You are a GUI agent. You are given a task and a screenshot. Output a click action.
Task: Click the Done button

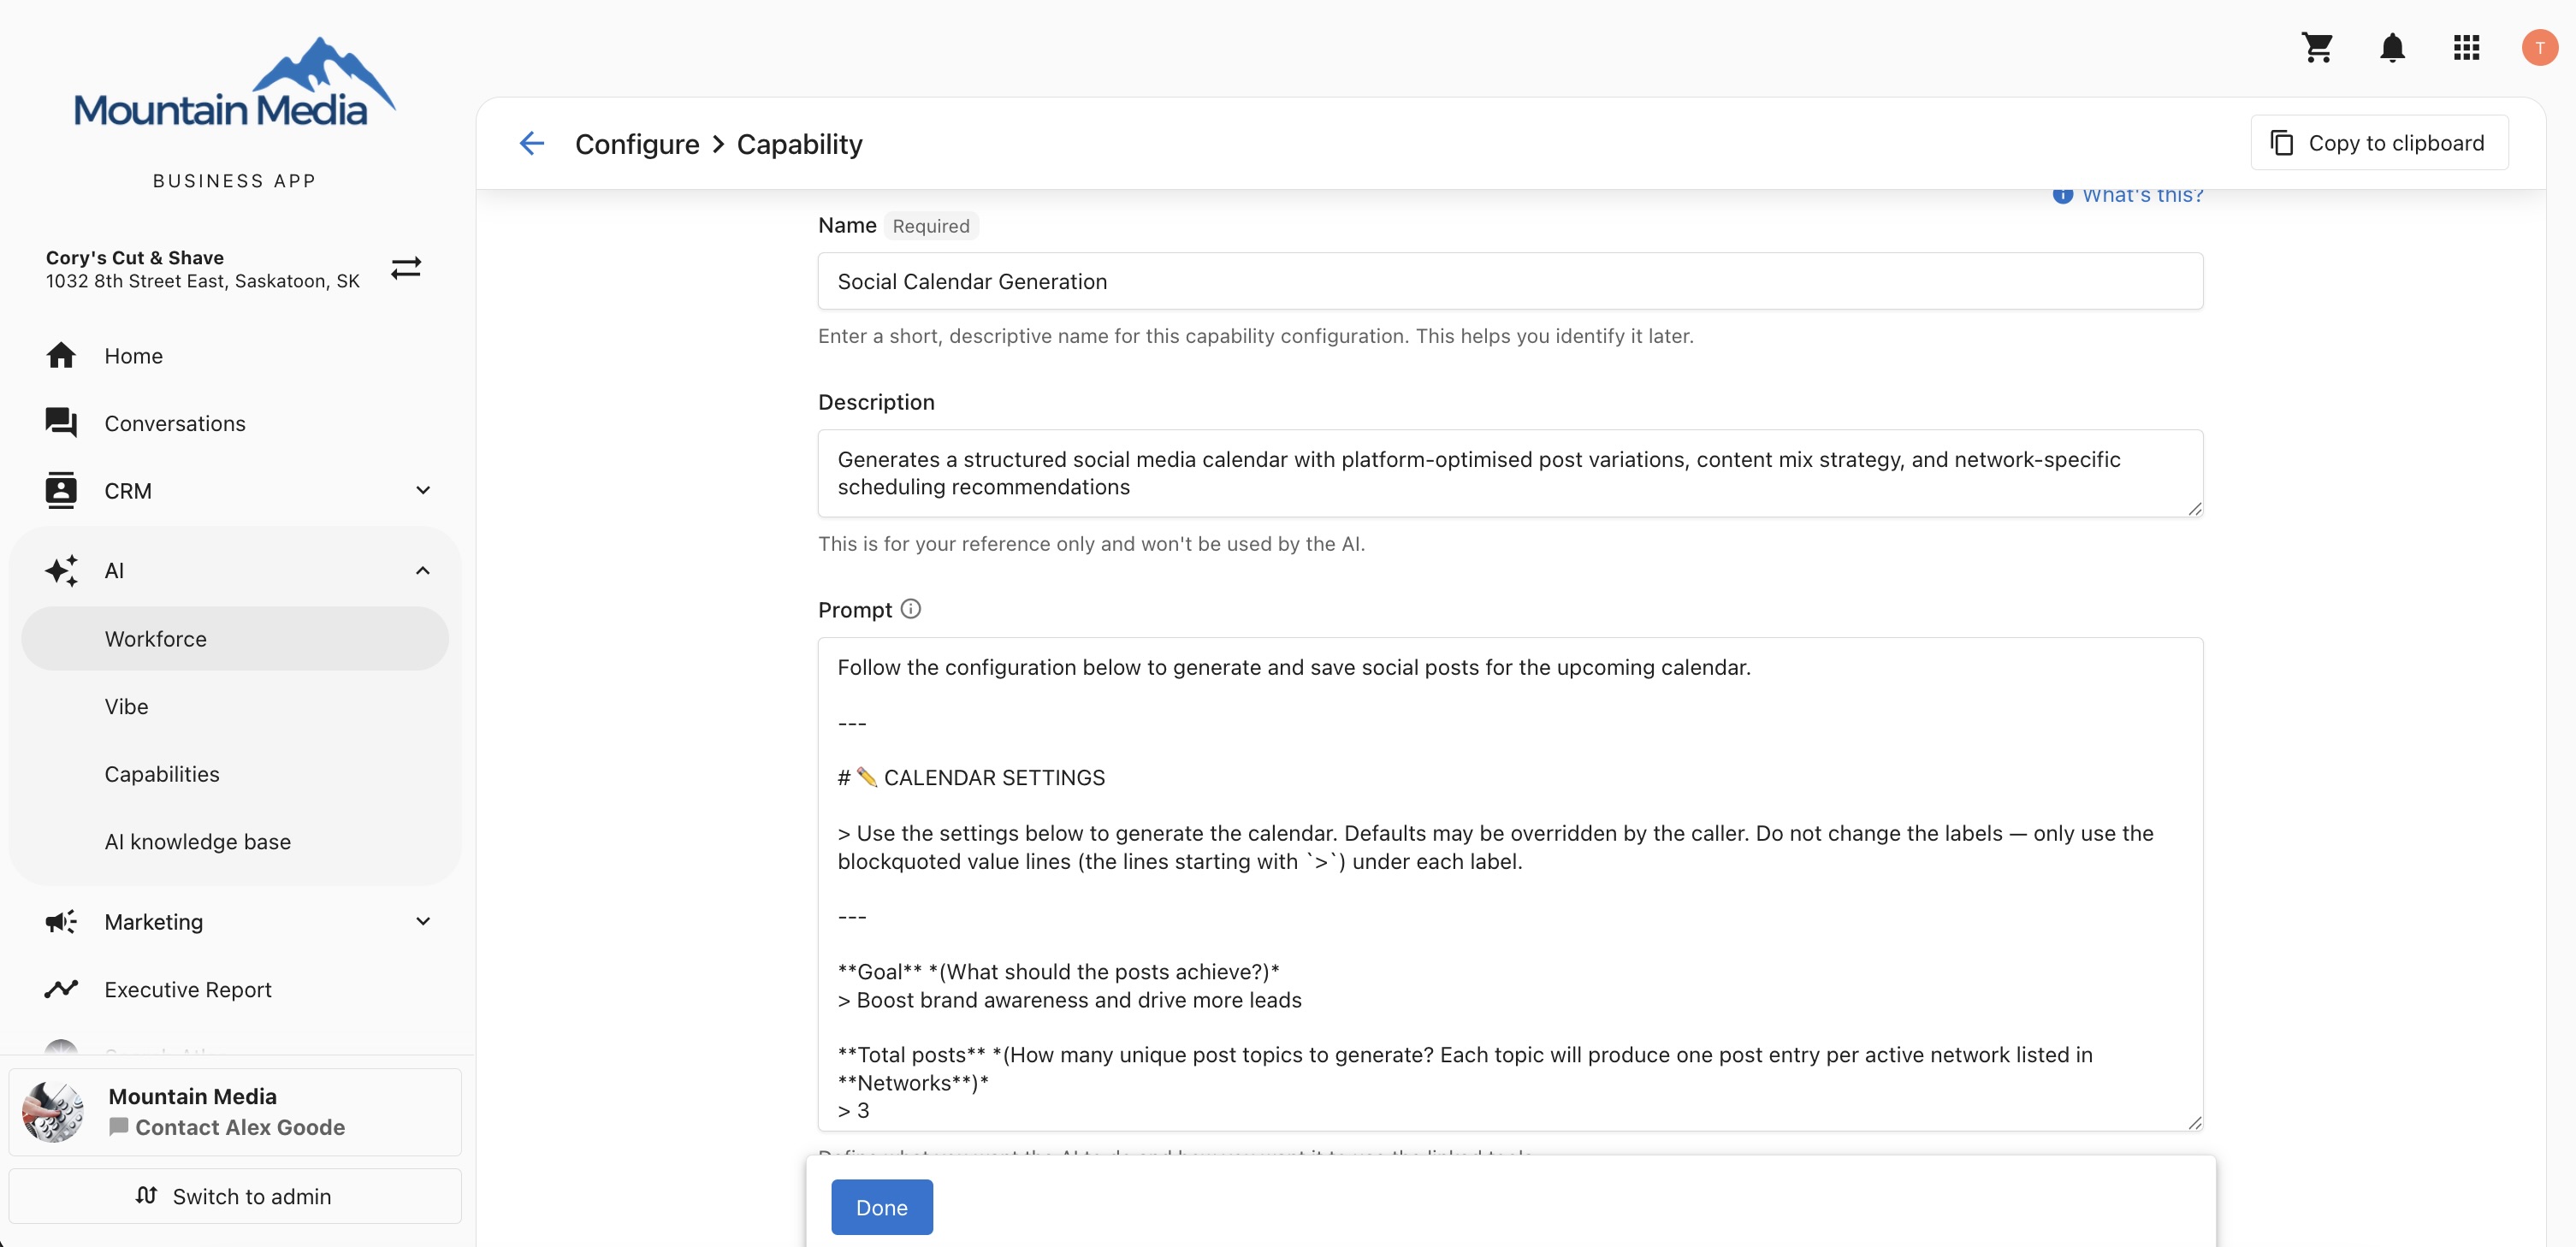pos(881,1206)
